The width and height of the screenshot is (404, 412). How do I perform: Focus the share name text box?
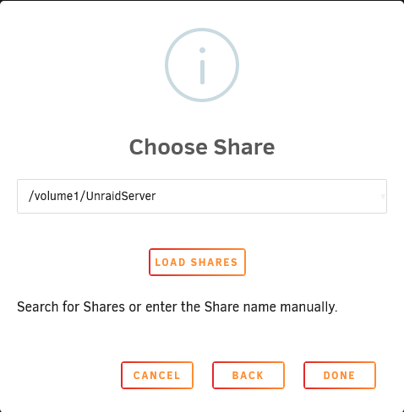click(202, 196)
